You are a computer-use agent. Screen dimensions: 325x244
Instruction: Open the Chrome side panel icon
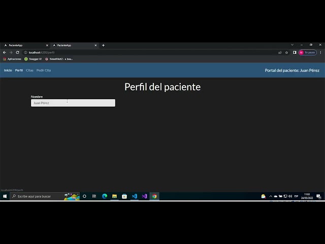pyautogui.click(x=295, y=52)
